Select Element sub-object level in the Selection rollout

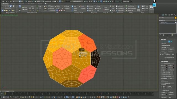tap(171, 42)
